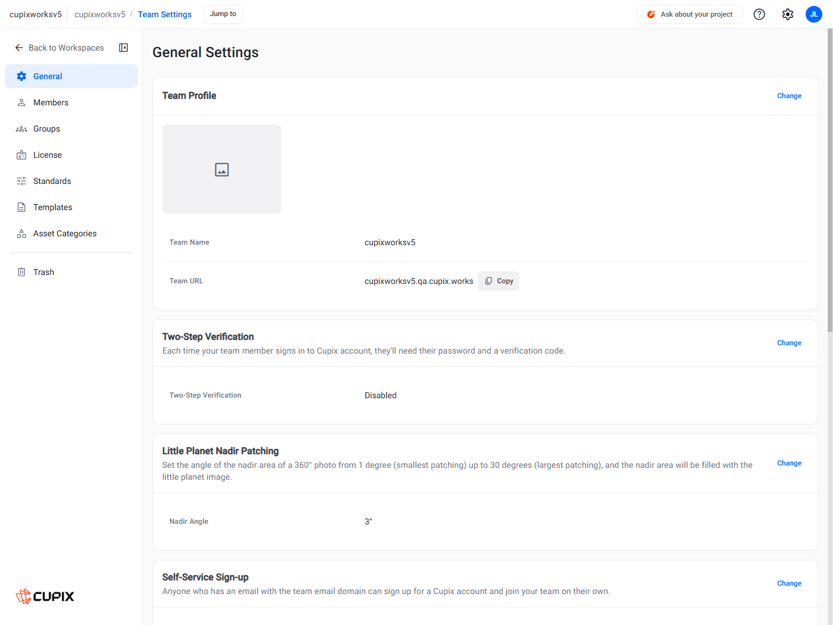The width and height of the screenshot is (833, 625).
Task: Click the team profile image placeholder
Action: [x=222, y=169]
